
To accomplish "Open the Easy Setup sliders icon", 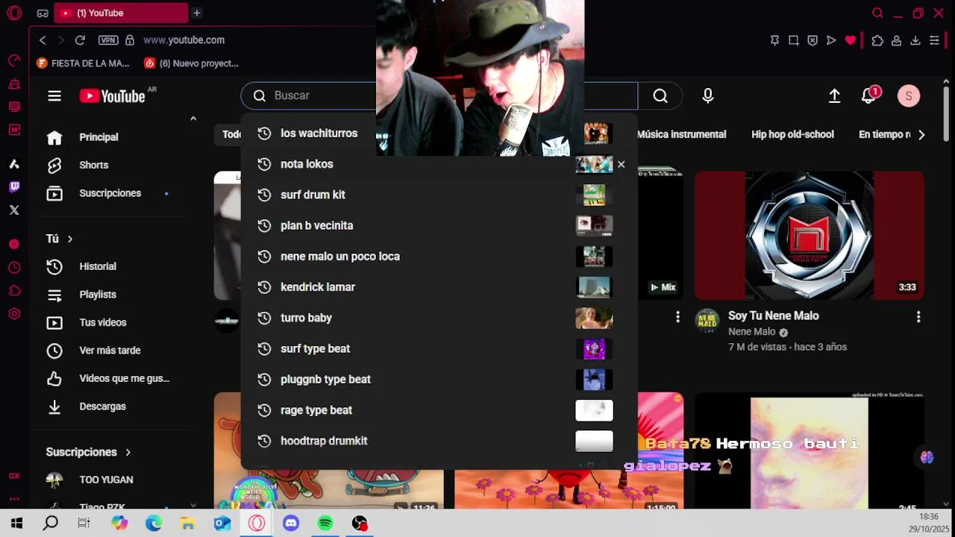I will click(x=934, y=40).
